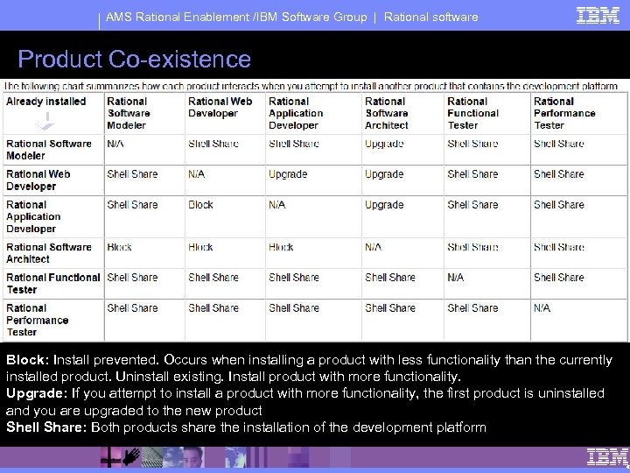
Task: Click the Rational Functional Tester row label
Action: [x=53, y=284]
